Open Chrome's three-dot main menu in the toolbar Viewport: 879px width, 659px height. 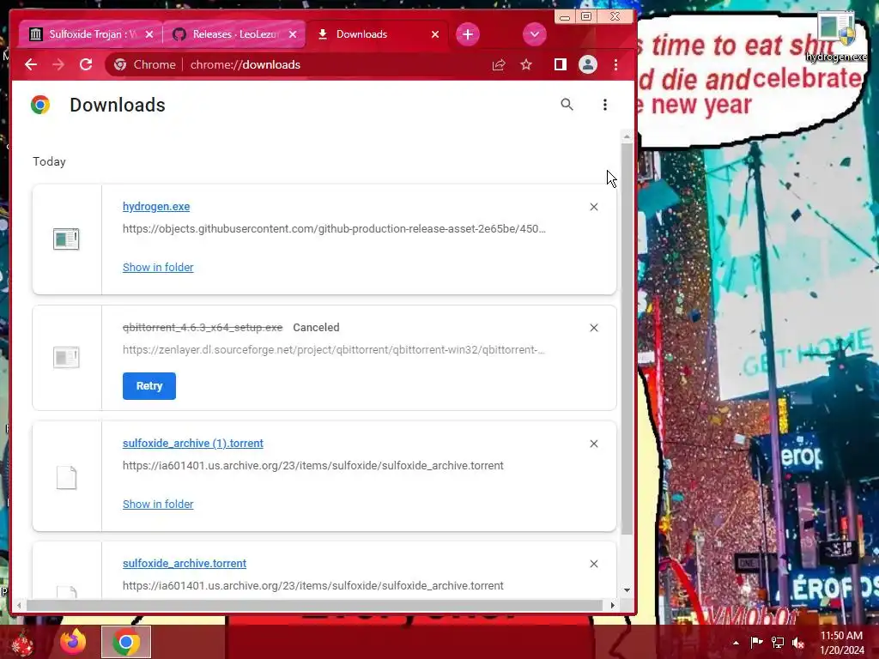tap(615, 65)
